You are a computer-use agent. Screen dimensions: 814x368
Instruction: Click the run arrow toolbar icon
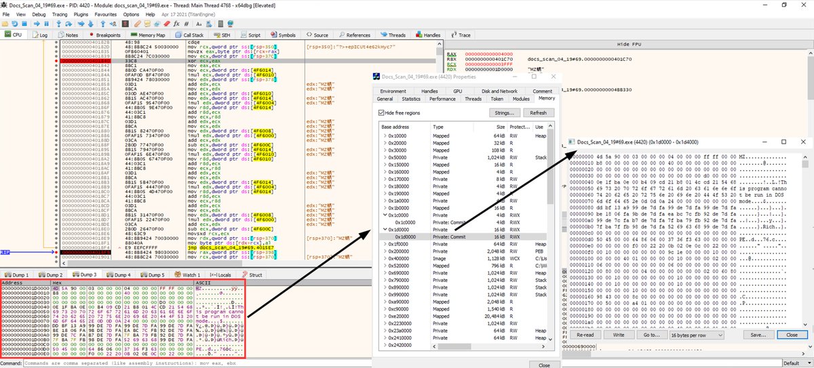37,24
